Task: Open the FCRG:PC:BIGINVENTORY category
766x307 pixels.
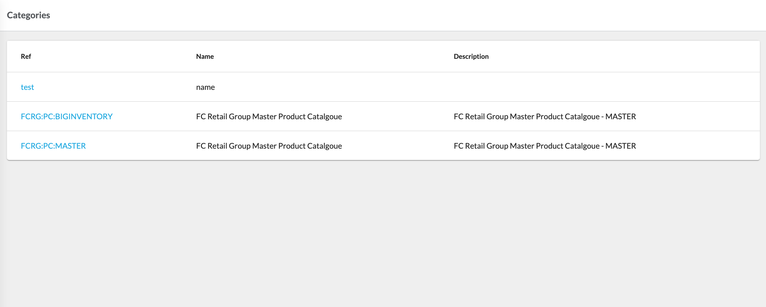Action: (x=67, y=116)
